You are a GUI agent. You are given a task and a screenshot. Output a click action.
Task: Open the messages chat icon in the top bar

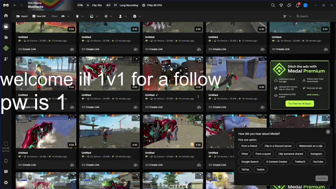(289, 5)
